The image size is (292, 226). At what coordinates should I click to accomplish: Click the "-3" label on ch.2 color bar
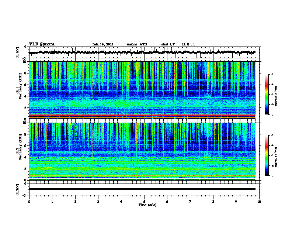[x=272, y=136]
